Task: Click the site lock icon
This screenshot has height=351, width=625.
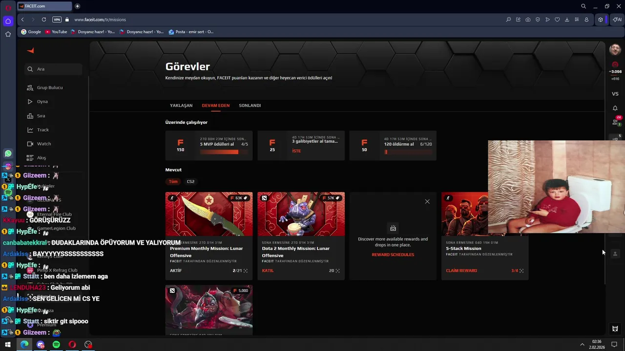Action: [x=67, y=19]
